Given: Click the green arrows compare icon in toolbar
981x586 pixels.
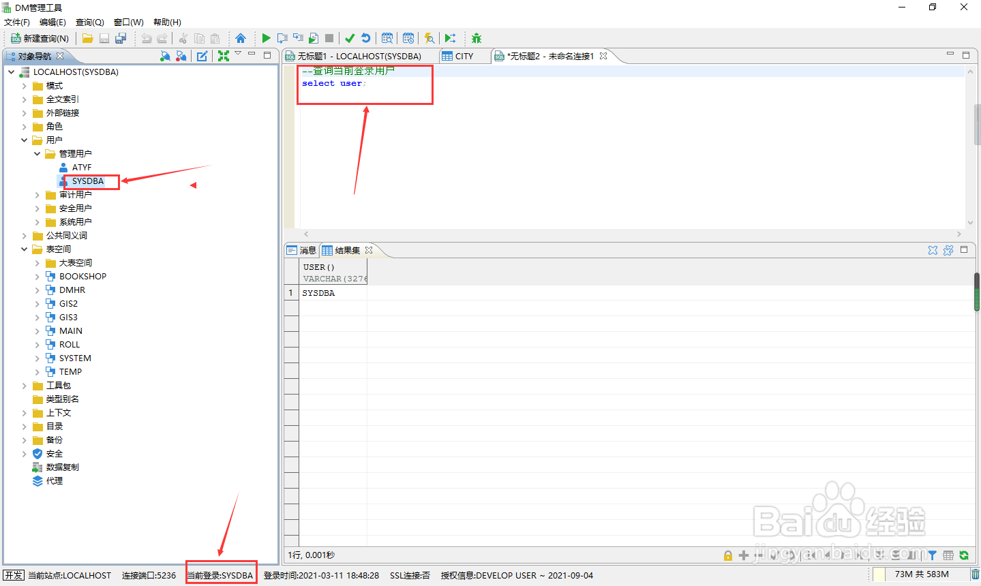Looking at the screenshot, I should click(450, 38).
